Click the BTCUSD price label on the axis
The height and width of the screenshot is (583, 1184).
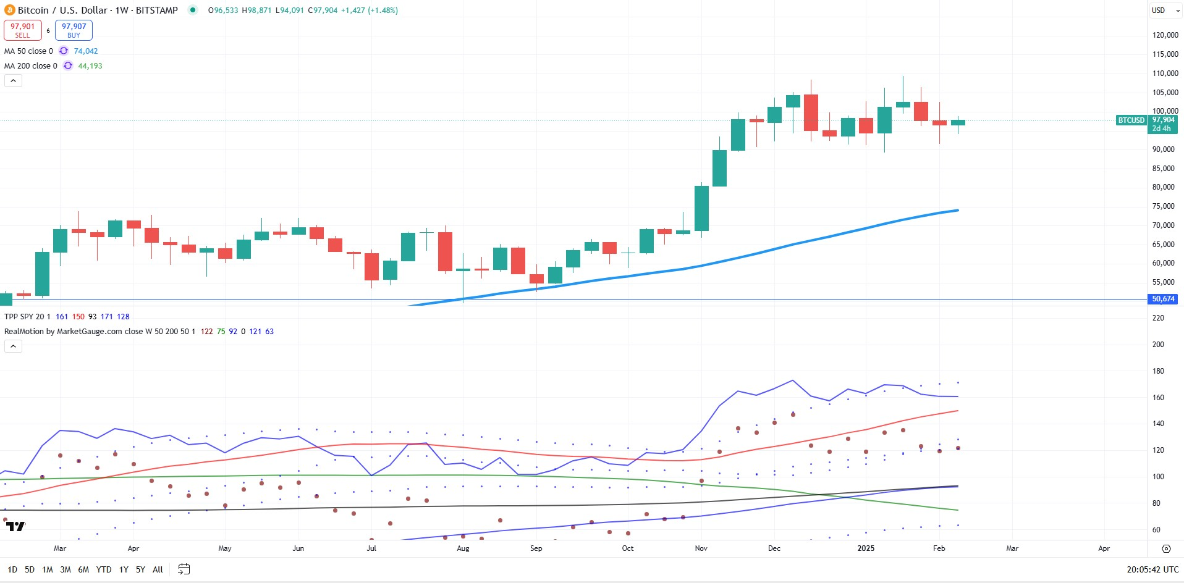tap(1131, 120)
